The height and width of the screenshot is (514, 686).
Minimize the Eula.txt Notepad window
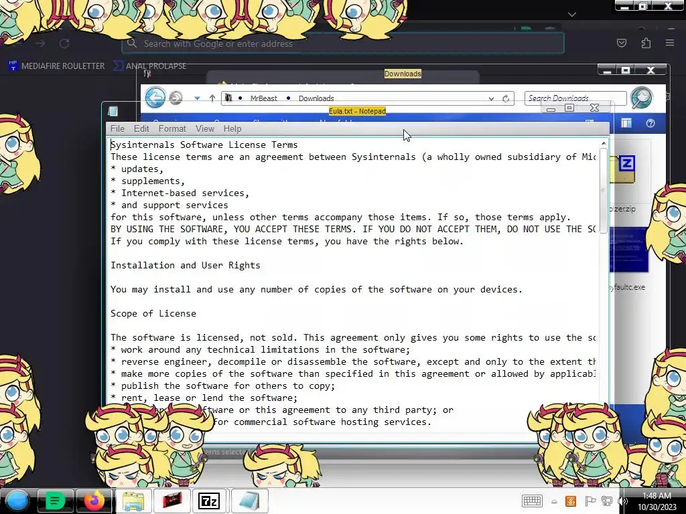(x=551, y=108)
